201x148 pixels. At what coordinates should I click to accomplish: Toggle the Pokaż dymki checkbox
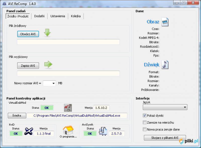point(144,115)
